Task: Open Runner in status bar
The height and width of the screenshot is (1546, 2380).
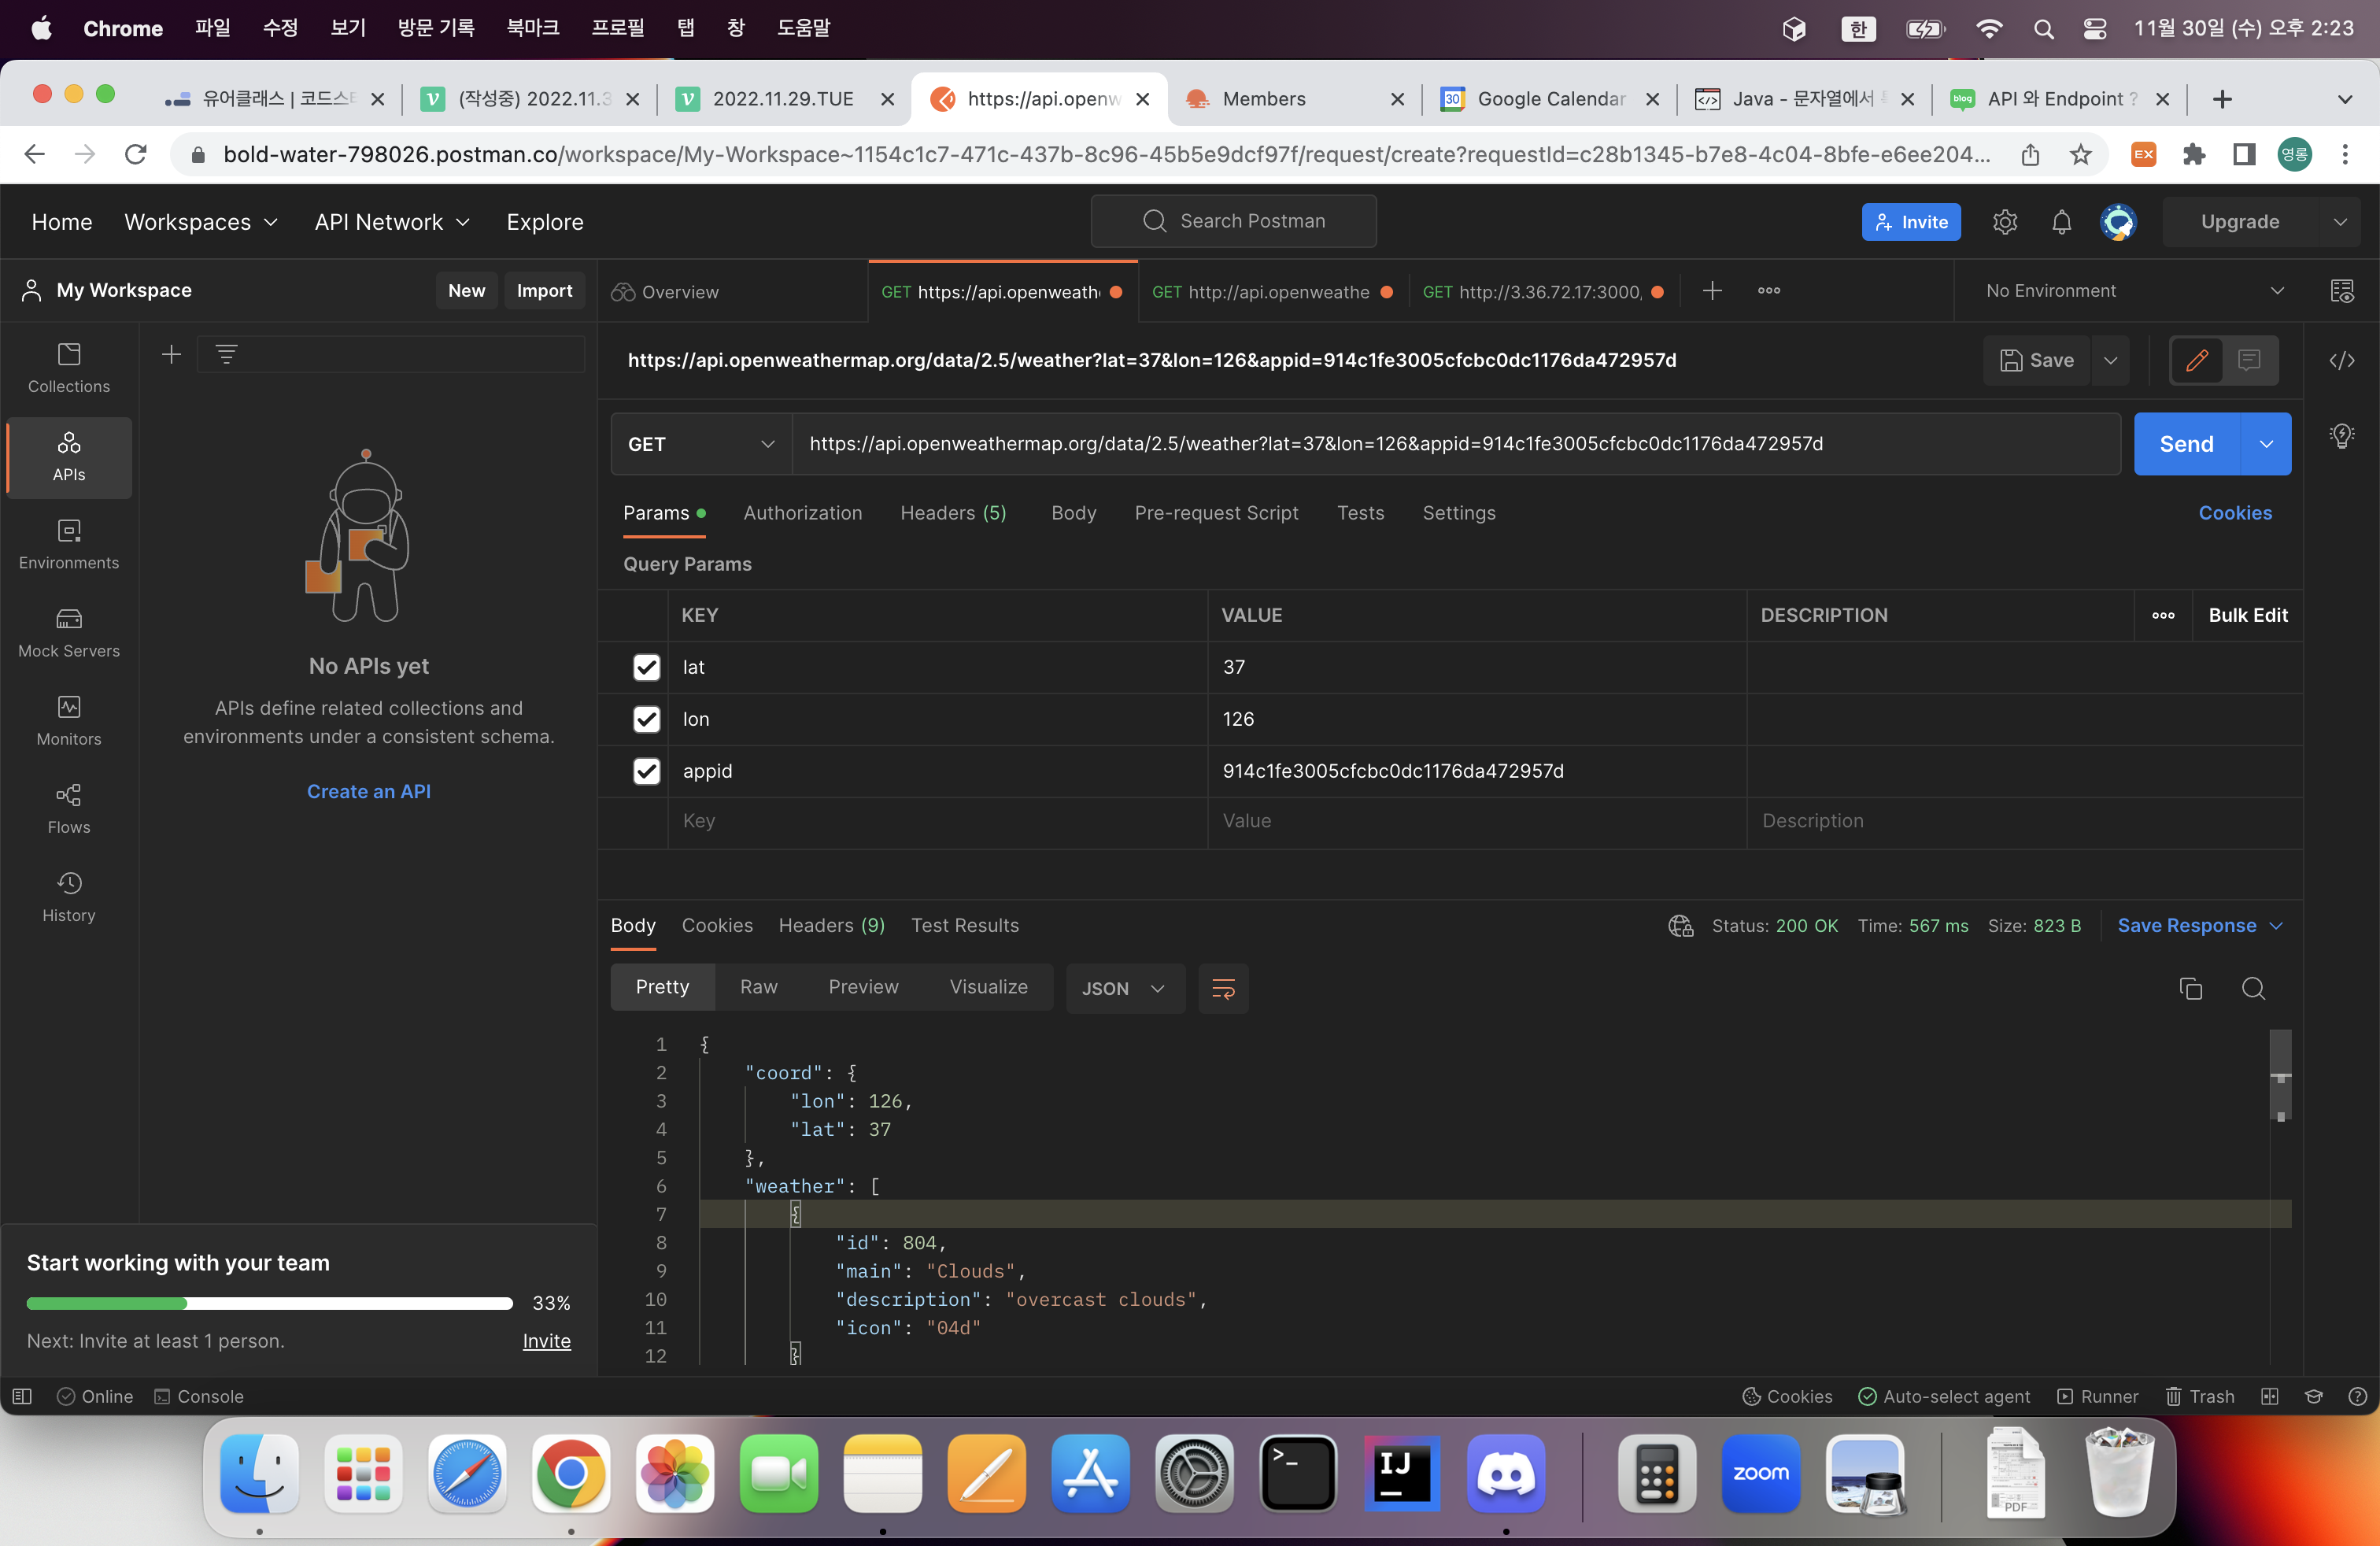Action: [x=2097, y=1396]
